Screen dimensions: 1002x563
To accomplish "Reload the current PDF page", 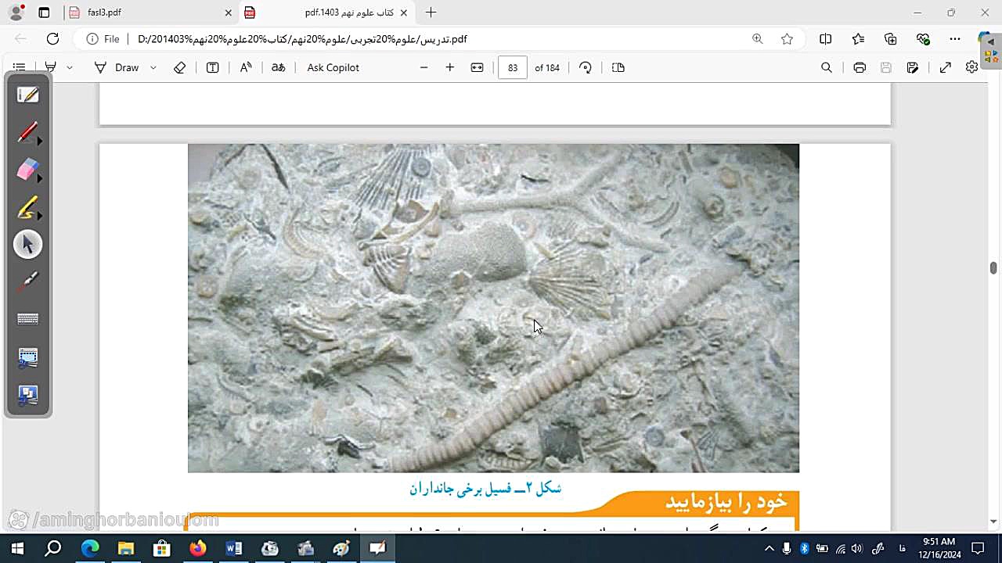I will 52,39.
